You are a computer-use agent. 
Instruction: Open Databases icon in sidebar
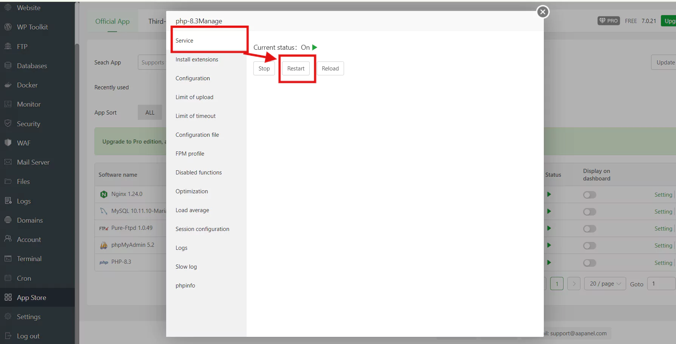coord(8,65)
